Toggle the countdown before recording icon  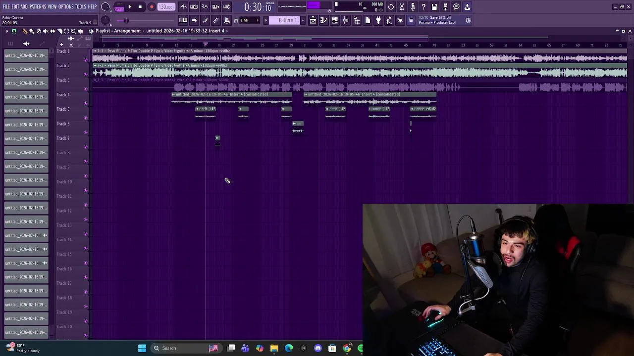tap(205, 7)
